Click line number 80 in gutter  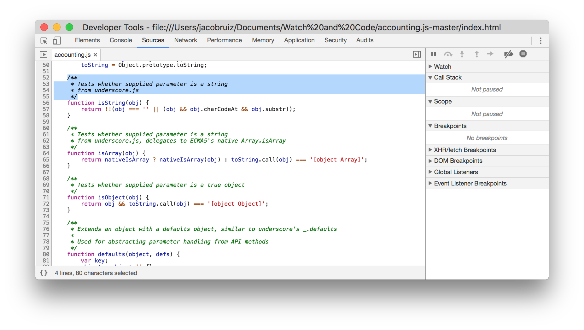(x=46, y=254)
